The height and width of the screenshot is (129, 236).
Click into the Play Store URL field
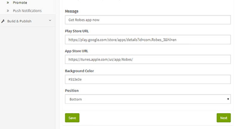click(x=147, y=40)
